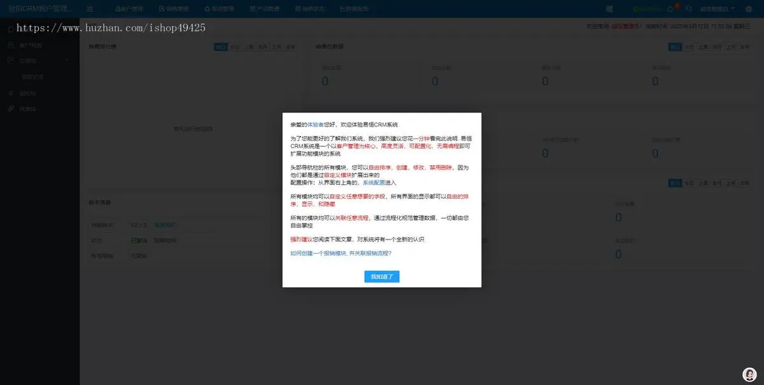The image size is (764, 385).
Task: Open the link 如何创建一个报销模块, 并关联报销流程?
Action: [341, 253]
